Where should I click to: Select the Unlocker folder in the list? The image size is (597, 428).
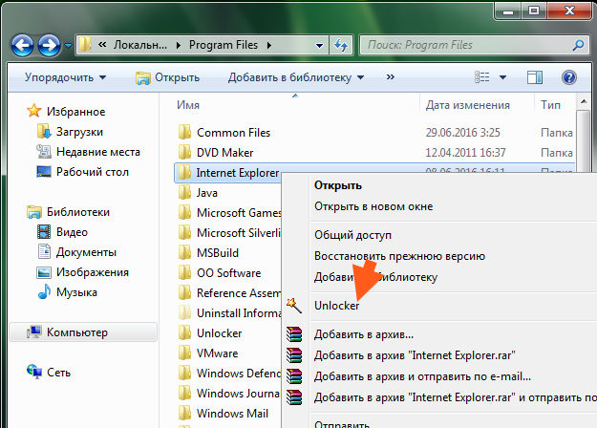click(x=220, y=333)
